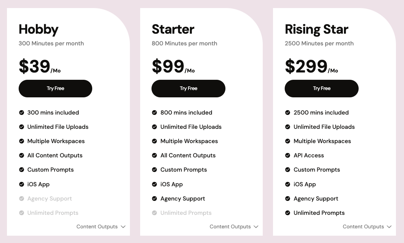Click the checkmark next to Unlimited File Uploads in Hobby
This screenshot has height=243, width=404.
pos(22,127)
